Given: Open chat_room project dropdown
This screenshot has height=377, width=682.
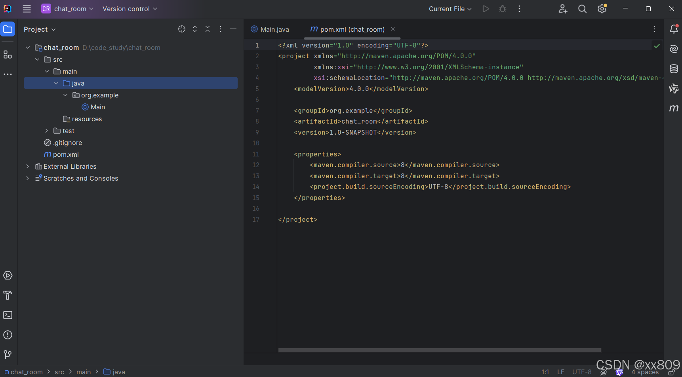Looking at the screenshot, I should pyautogui.click(x=67, y=9).
